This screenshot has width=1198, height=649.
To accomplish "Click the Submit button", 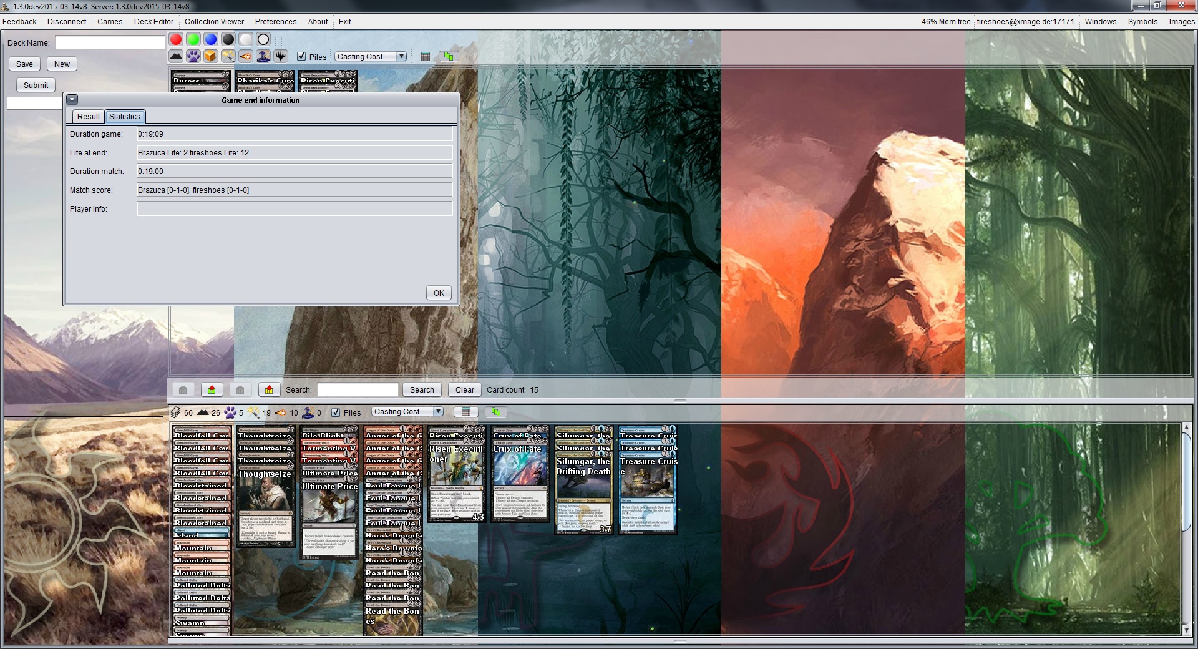I will [x=36, y=85].
